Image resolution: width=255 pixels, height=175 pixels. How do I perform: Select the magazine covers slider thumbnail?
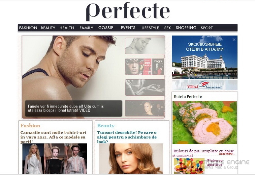click(145, 67)
